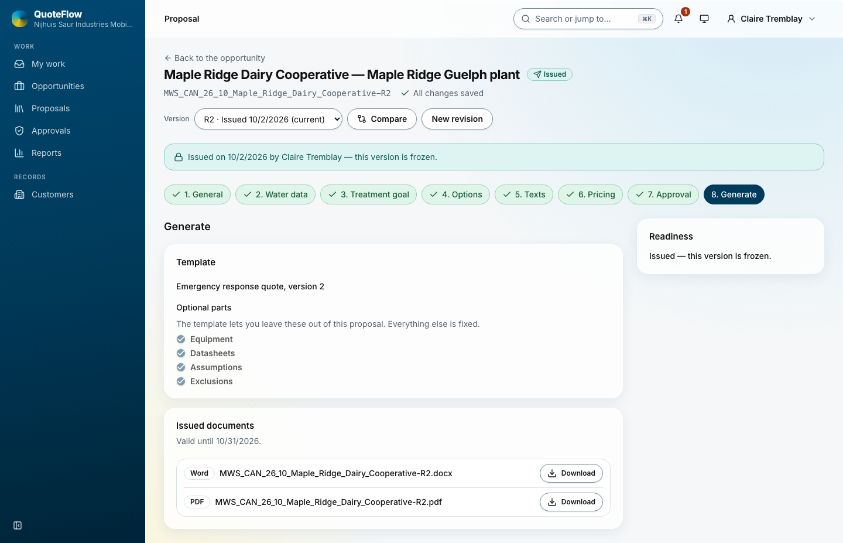Screen dimensions: 843x543
Task: Open Opportunities in the sidebar
Action: 73,86
